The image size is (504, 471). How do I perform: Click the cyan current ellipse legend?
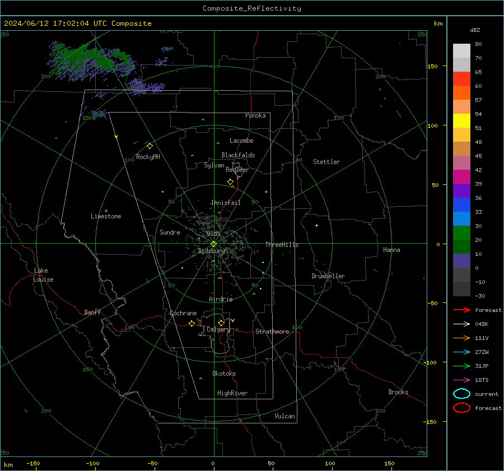(461, 394)
